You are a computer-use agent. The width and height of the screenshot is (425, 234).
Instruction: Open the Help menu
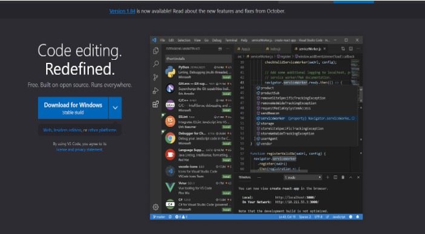244,40
